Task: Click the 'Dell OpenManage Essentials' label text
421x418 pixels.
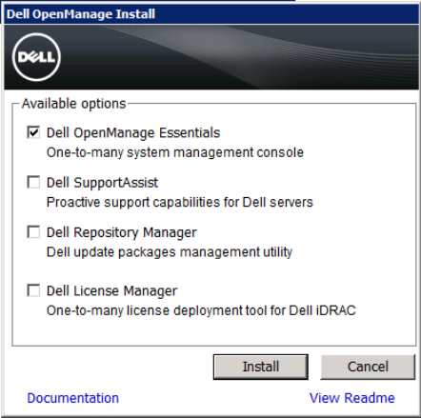Action: 133,133
